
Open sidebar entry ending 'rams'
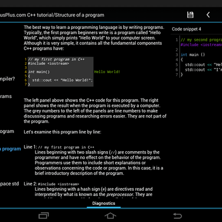[x=6, y=96]
